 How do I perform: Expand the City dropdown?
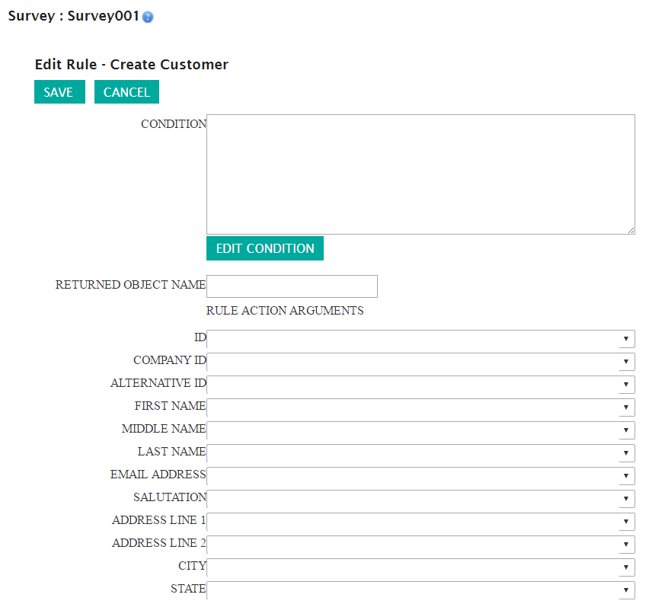tap(420, 567)
